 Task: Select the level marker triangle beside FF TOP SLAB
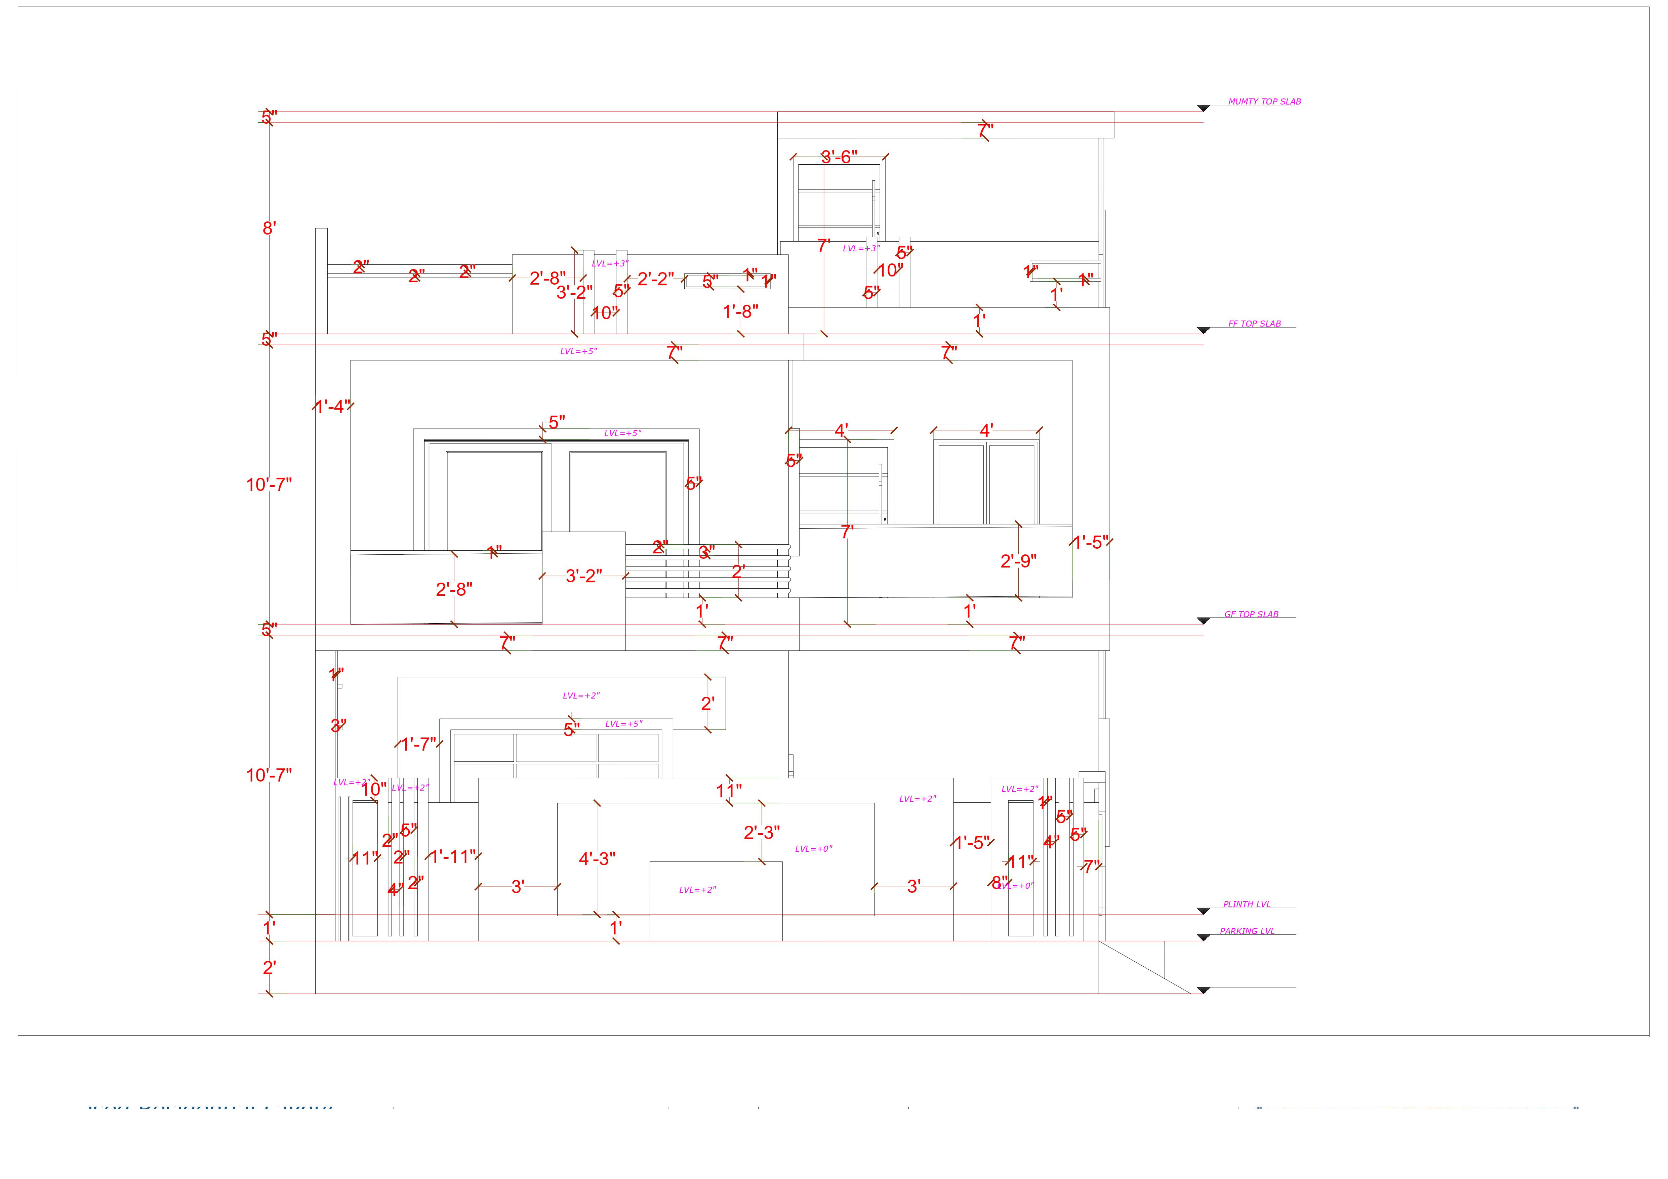1203,331
